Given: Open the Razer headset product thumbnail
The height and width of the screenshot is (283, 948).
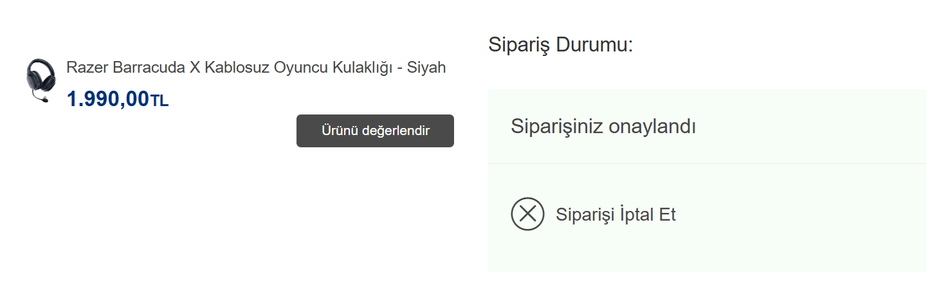Looking at the screenshot, I should tap(40, 80).
